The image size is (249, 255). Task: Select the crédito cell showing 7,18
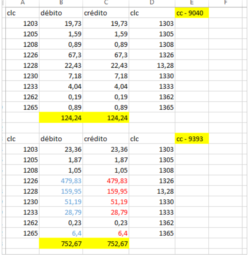pyautogui.click(x=106, y=76)
